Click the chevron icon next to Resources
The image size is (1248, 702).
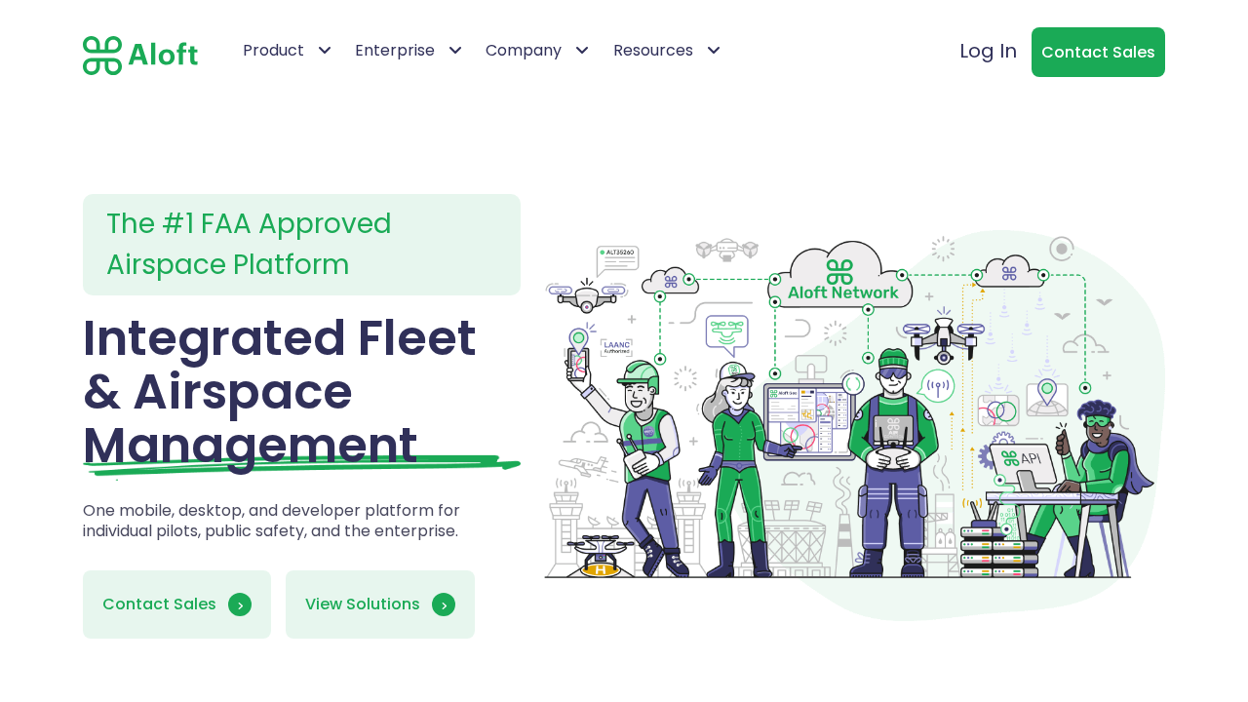click(712, 48)
